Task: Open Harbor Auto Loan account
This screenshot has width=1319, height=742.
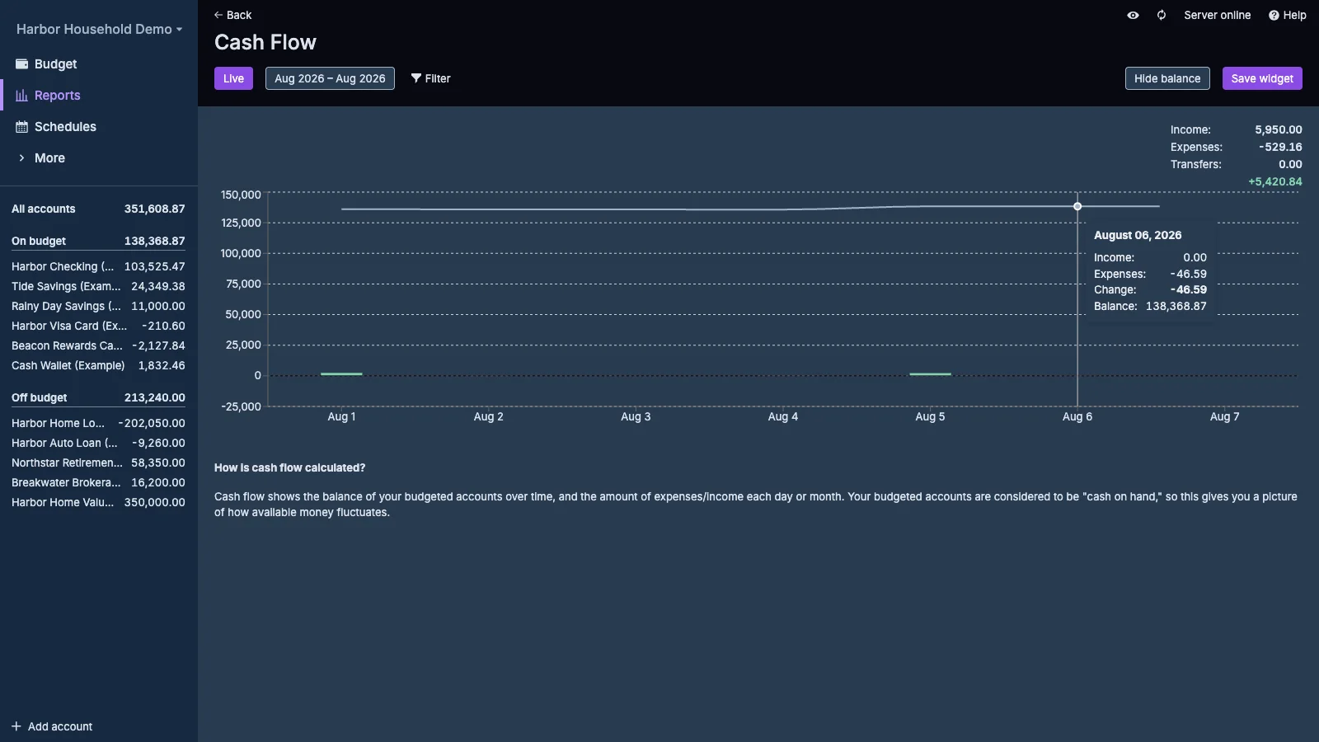Action: 98,443
